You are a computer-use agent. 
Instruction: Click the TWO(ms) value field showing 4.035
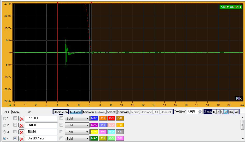(192, 112)
